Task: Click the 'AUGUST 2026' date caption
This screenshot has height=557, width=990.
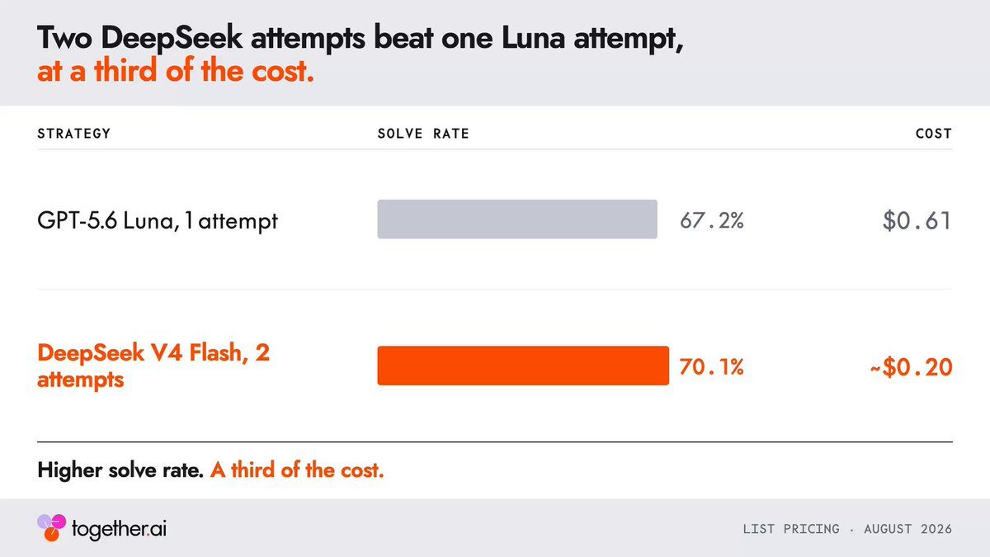Action: [908, 528]
